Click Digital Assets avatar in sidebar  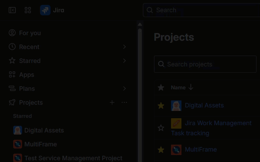[18, 130]
